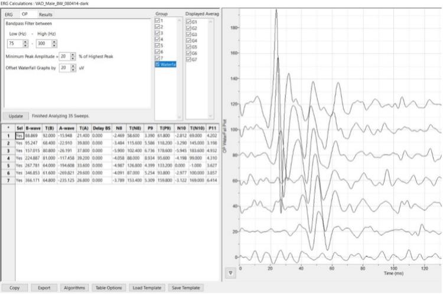Decrease the Low (Hz) filter value
Image resolution: width=443 pixels, height=294 pixels.
tap(25, 45)
